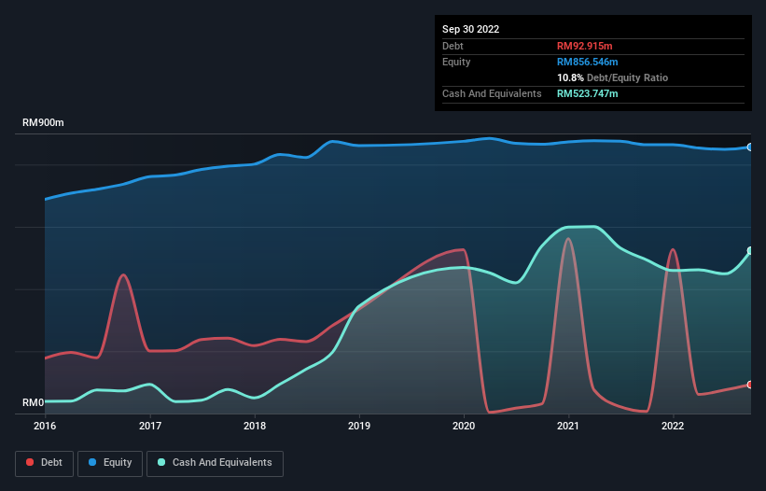Click the 2021 x-axis label
This screenshot has width=766, height=491.
point(568,426)
